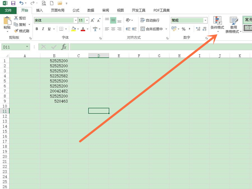Toggle Italic formatting
Image resolution: width=252 pixels, height=189 pixels.
(43, 29)
